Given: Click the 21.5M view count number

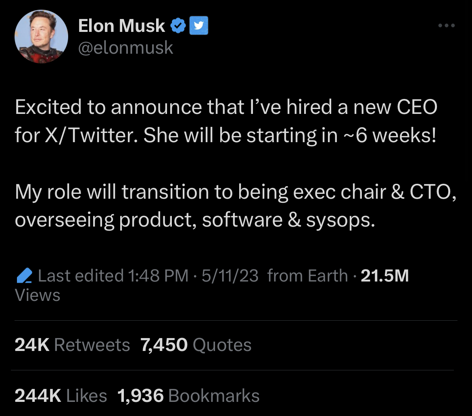Looking at the screenshot, I should click(384, 276).
